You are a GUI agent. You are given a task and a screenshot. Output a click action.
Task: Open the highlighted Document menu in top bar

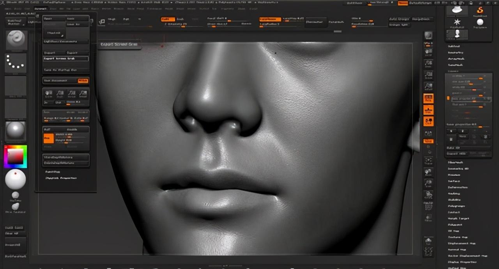pos(40,9)
